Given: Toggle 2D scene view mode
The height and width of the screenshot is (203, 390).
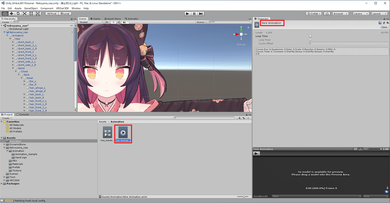Looking at the screenshot, I should (107, 22).
